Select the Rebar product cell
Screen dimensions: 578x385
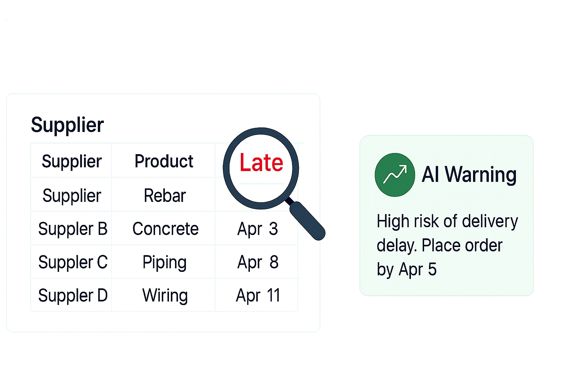pyautogui.click(x=164, y=196)
